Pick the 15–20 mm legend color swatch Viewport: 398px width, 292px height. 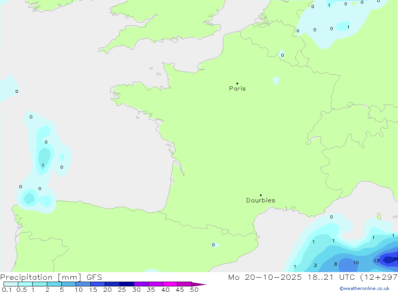click(x=98, y=284)
